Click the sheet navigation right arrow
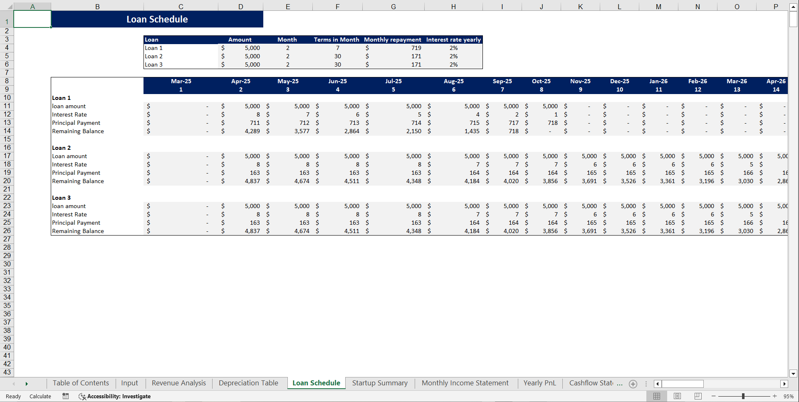This screenshot has width=799, height=402. 27,384
